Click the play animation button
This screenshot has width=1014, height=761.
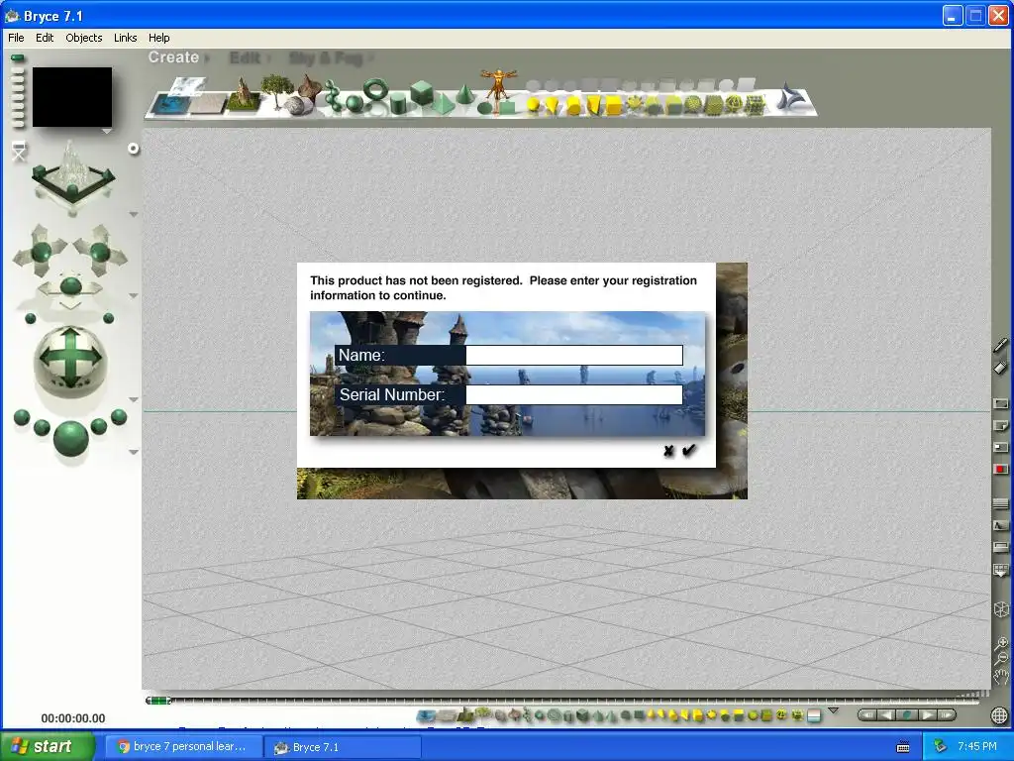928,715
